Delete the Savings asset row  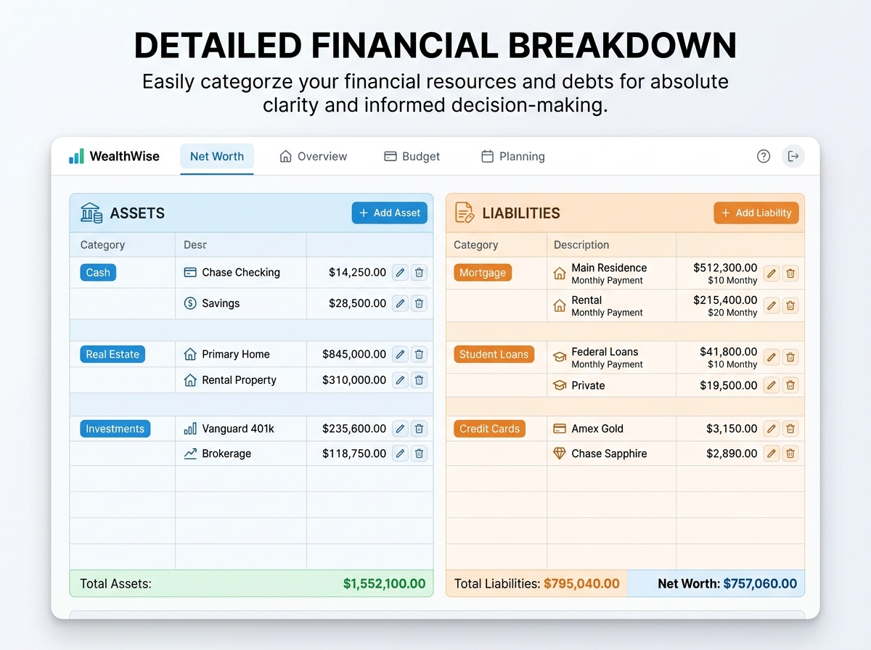click(419, 303)
